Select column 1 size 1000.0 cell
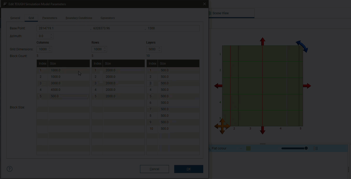This screenshot has height=179, width=351. pyautogui.click(x=69, y=70)
